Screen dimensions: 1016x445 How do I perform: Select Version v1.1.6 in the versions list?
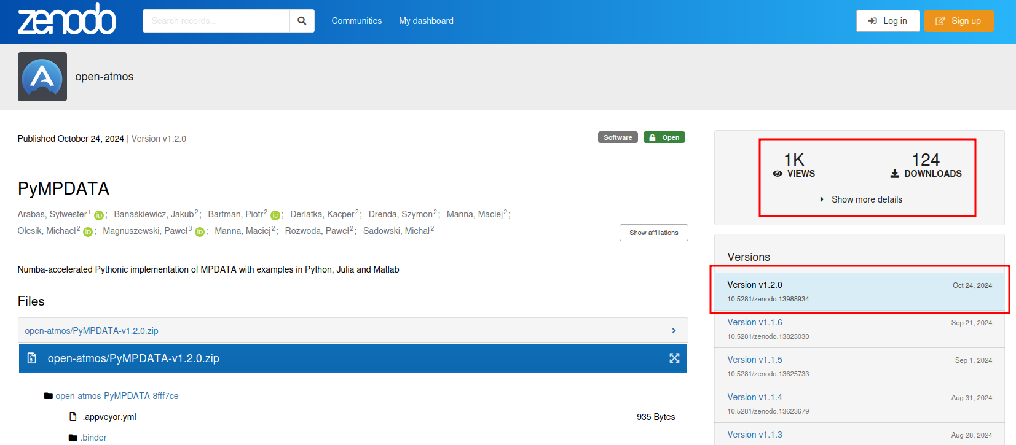(x=755, y=322)
